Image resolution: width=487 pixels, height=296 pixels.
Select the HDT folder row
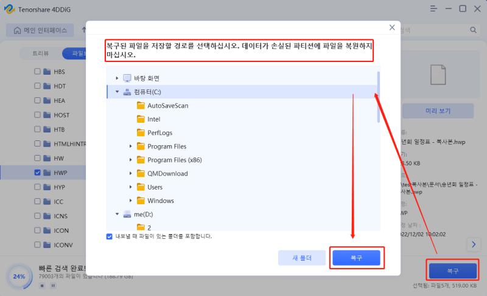pos(43,86)
